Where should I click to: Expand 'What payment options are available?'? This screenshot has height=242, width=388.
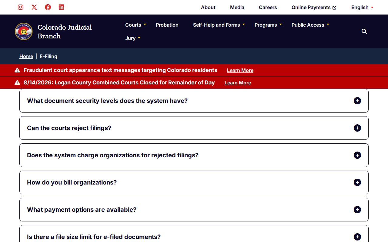click(194, 210)
